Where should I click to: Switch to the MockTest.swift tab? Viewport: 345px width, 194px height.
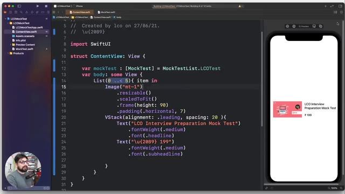pyautogui.click(x=107, y=12)
